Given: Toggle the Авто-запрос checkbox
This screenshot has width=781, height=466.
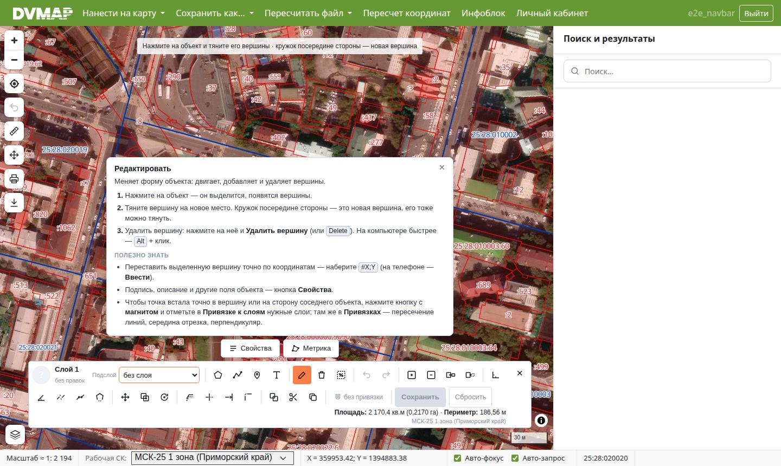Looking at the screenshot, I should point(515,458).
